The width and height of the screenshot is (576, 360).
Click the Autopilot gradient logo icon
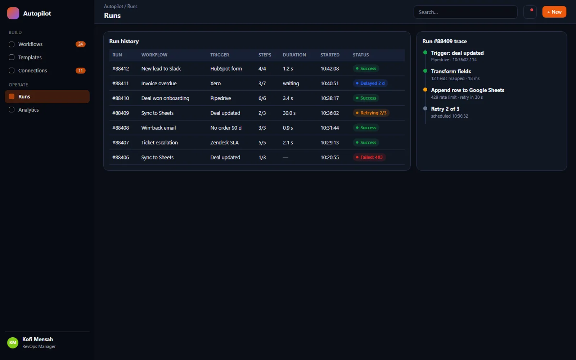13,13
